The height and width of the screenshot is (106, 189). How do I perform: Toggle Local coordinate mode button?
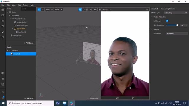93,10
